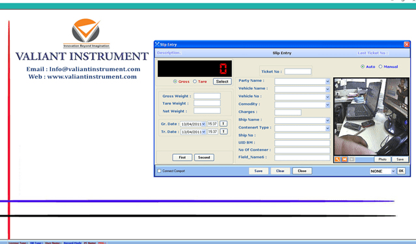The height and width of the screenshot is (244, 416).
Task: Click Save in the bottom bar
Action: point(258,171)
